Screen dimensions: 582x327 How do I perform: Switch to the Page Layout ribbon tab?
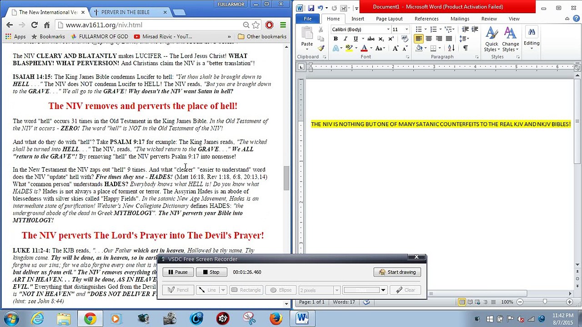389,19
